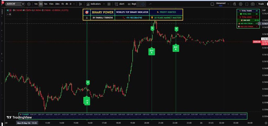Select the 1m timeframe
Viewport: 268px width, 126px height.
tap(36, 4)
